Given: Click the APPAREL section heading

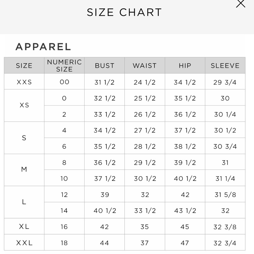Looking at the screenshot, I should [x=43, y=47].
